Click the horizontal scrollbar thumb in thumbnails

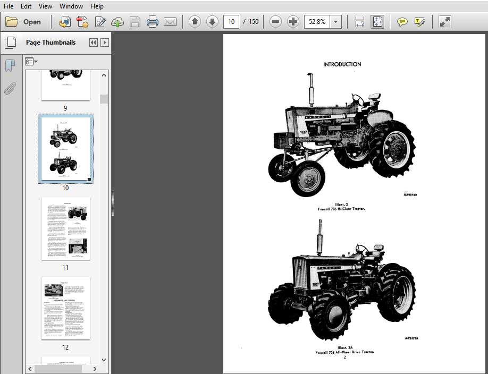click(58, 369)
